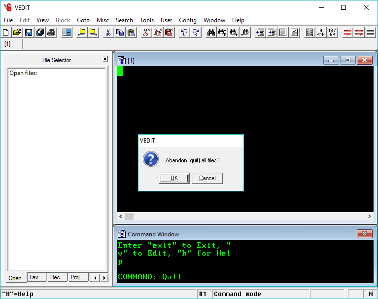The height and width of the screenshot is (299, 378).
Task: Click the Copy icon in toolbar
Action: tap(120, 33)
